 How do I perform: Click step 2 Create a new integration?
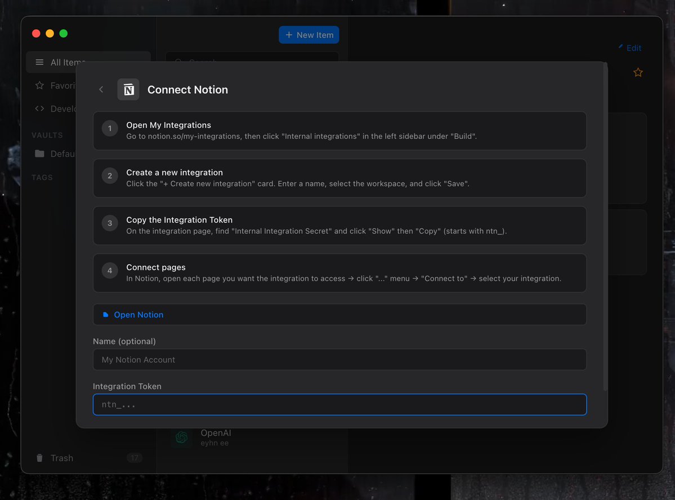(x=339, y=178)
